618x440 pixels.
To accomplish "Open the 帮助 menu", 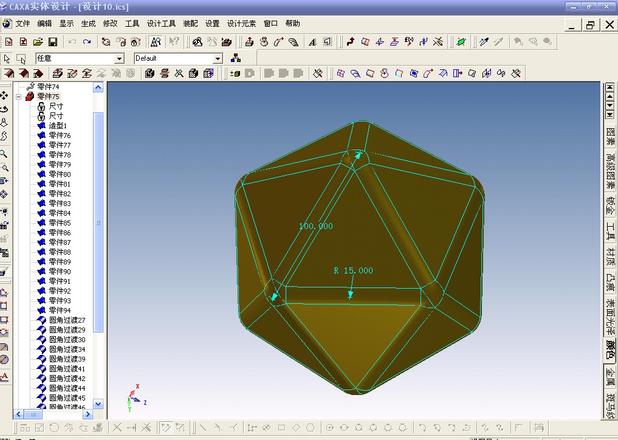I will 293,24.
